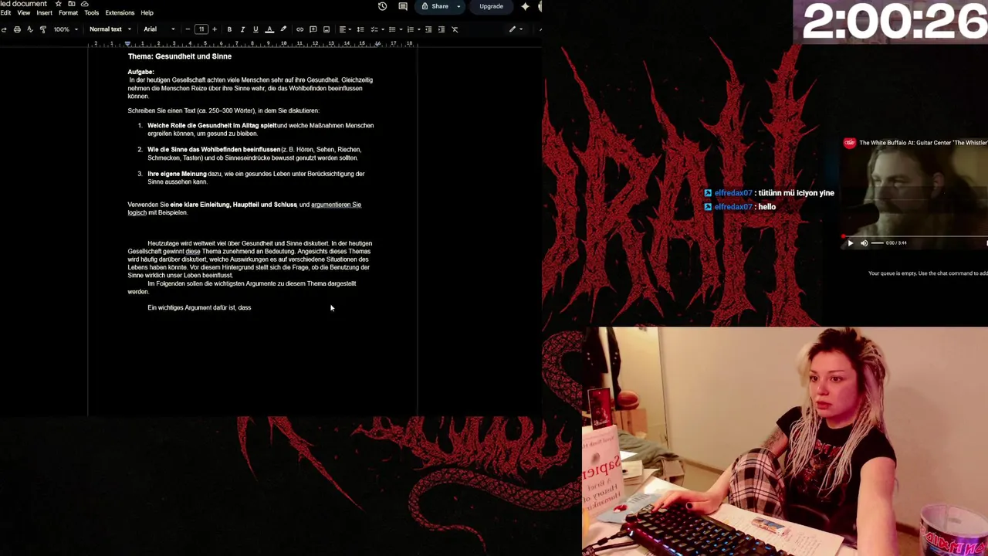This screenshot has width=988, height=556.
Task: Insert an image from toolbar icon
Action: coord(327,29)
